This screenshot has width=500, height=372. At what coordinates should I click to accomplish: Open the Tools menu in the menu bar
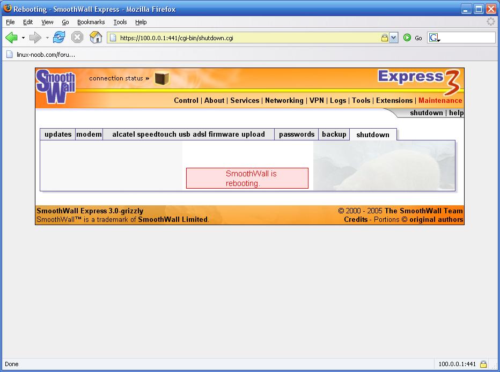point(120,22)
